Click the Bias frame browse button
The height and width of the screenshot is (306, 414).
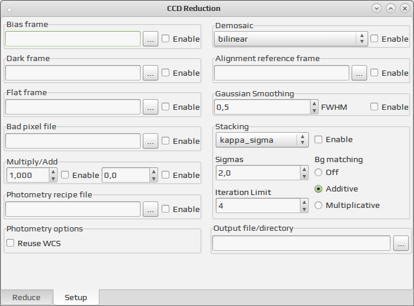pyautogui.click(x=151, y=39)
